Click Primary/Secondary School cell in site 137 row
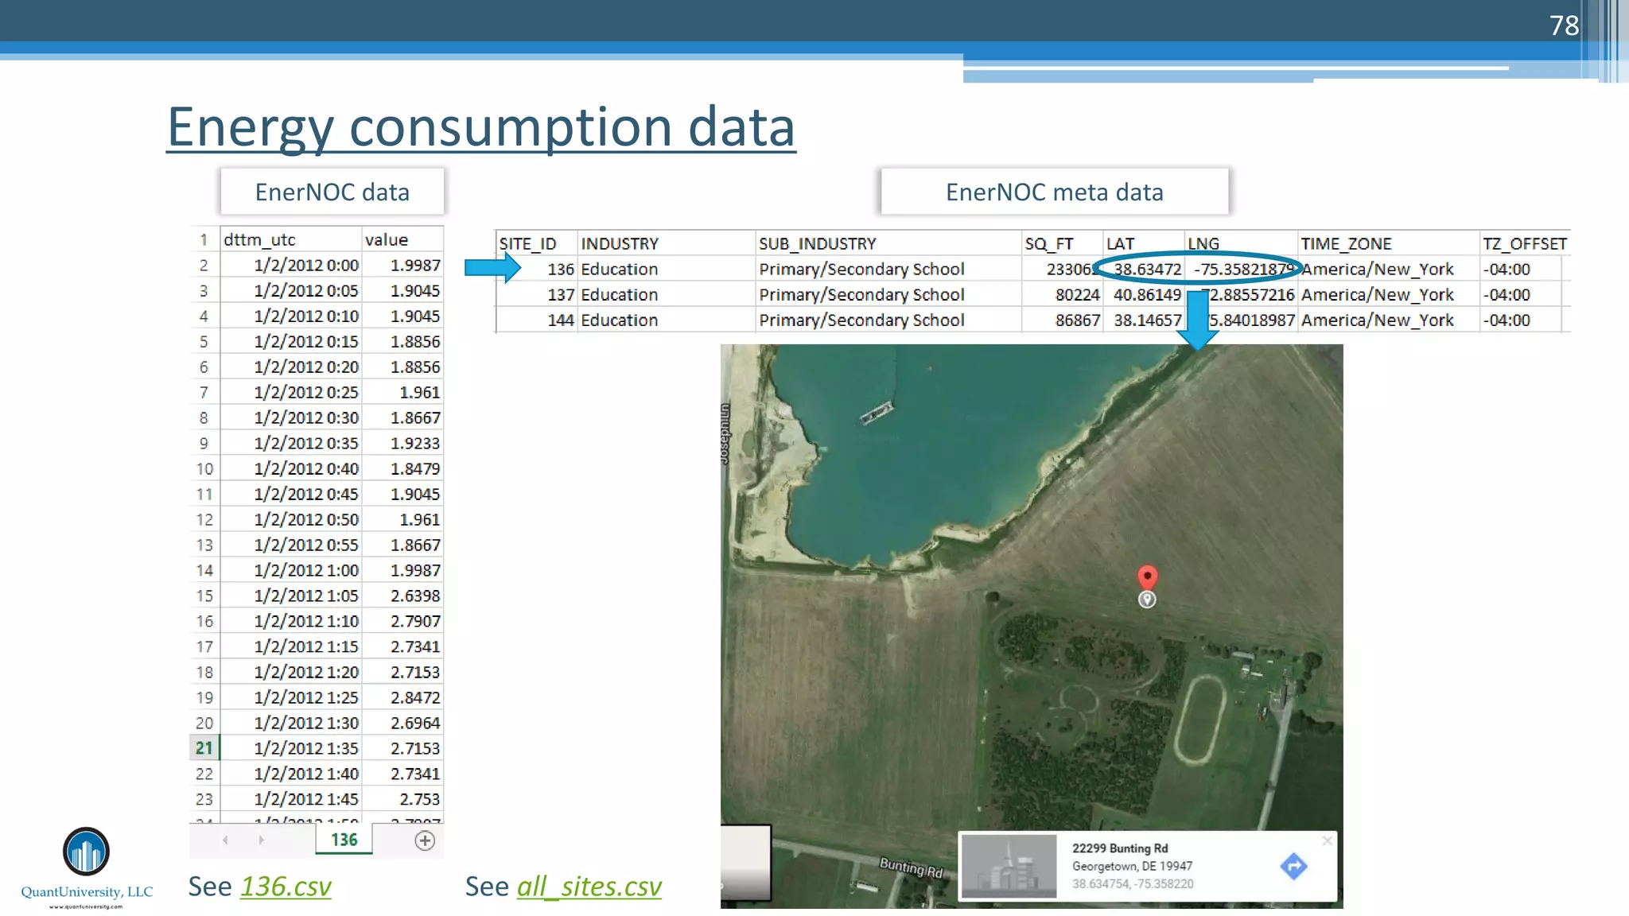This screenshot has height=916, width=1629. (888, 294)
